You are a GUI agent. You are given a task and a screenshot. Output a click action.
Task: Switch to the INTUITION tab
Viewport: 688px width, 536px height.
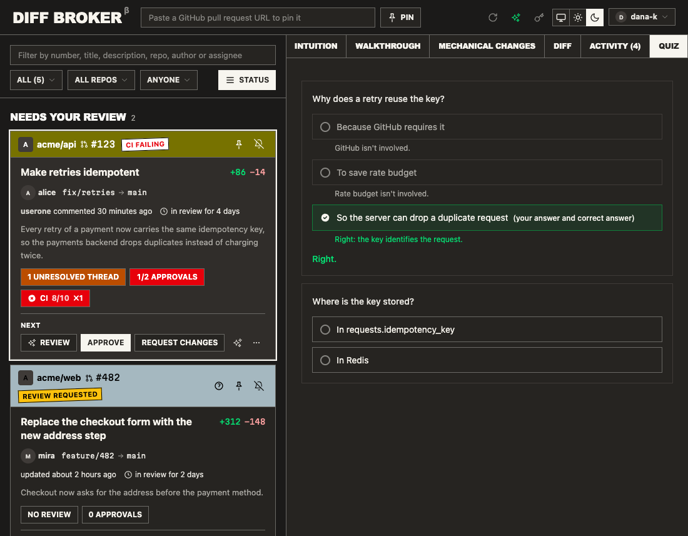[x=316, y=46]
